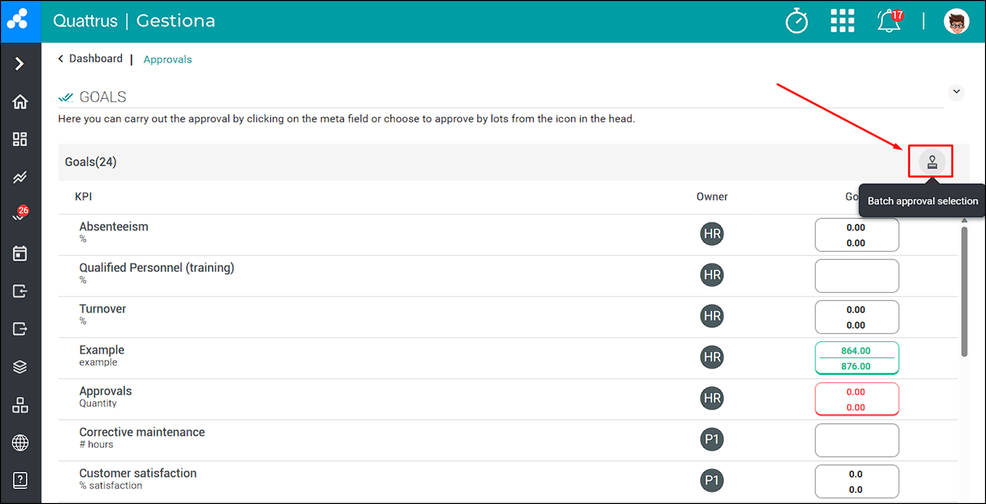986x504 pixels.
Task: Click the Example goal value 864.00
Action: (856, 351)
